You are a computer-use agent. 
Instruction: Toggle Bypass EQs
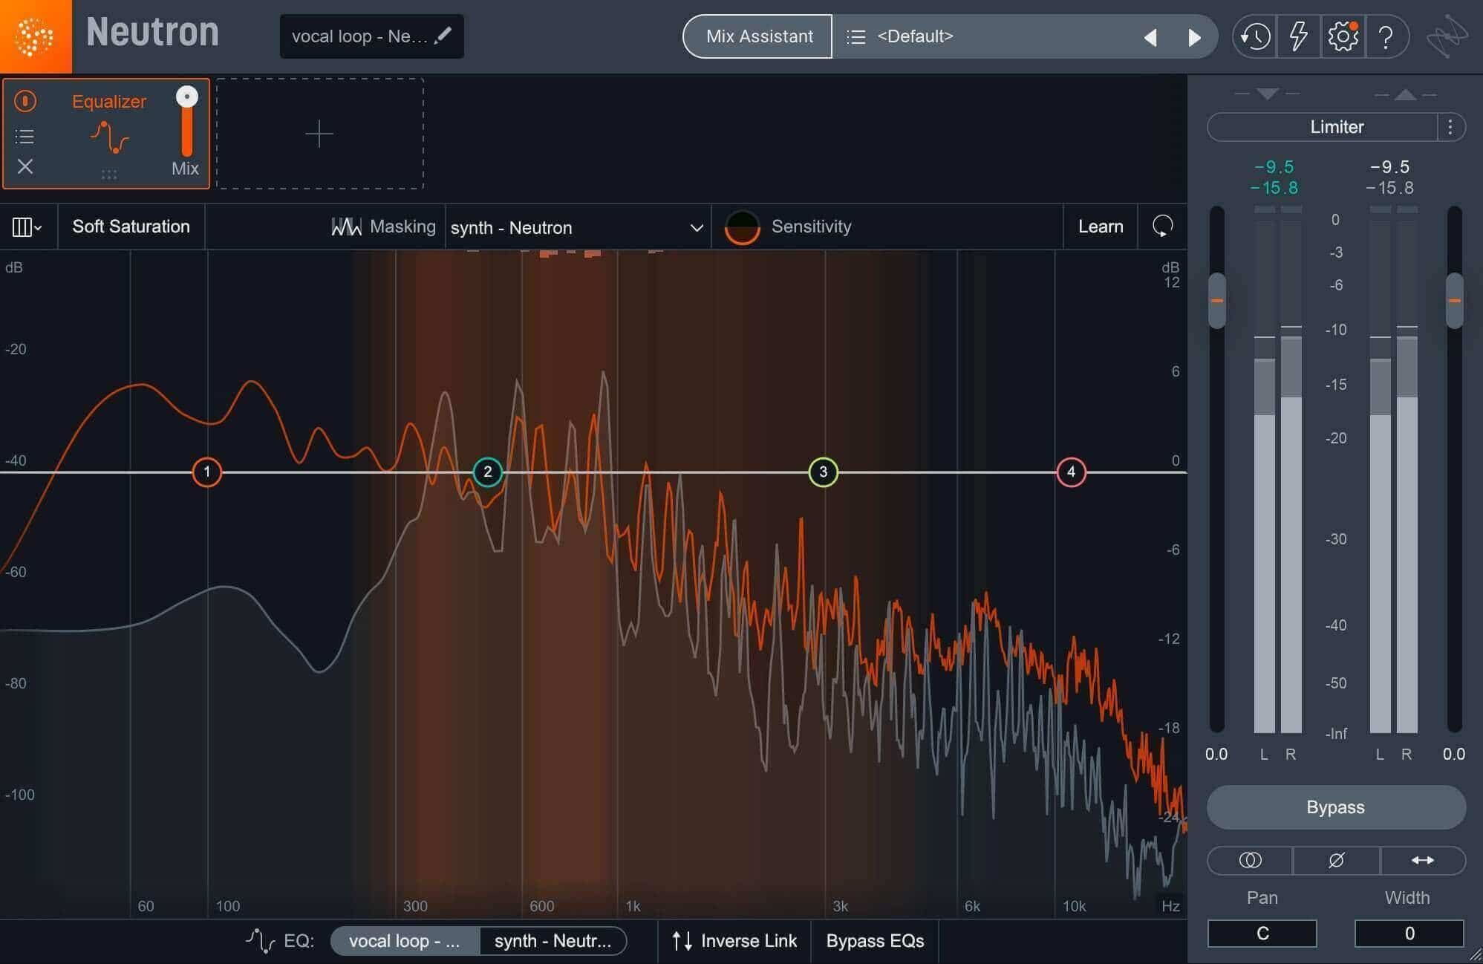coord(875,941)
